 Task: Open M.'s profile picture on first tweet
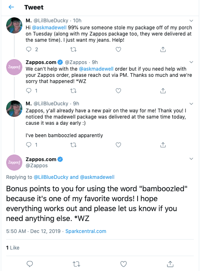14,25
